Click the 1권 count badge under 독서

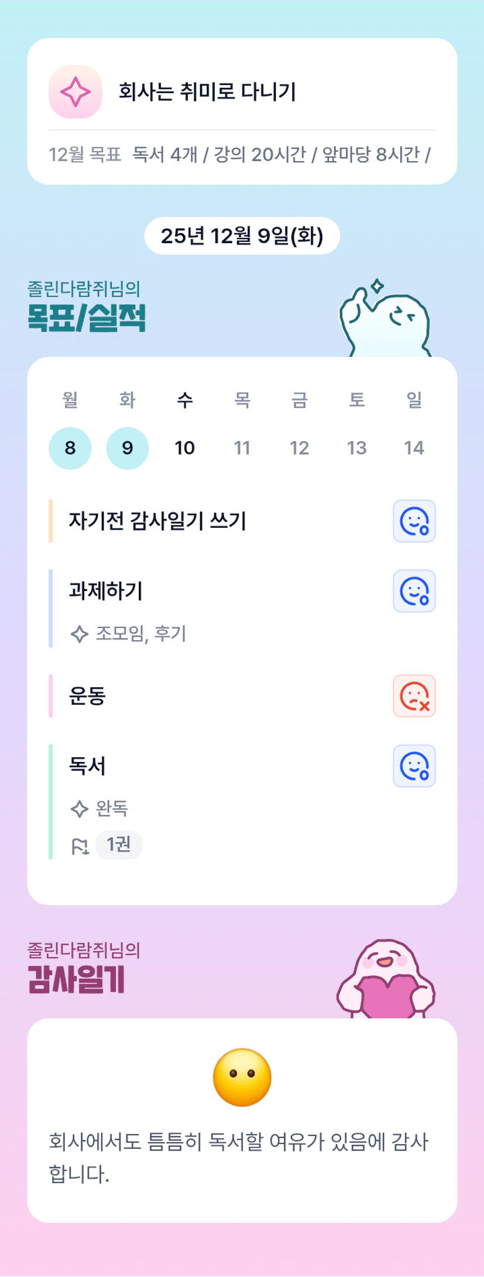point(119,845)
